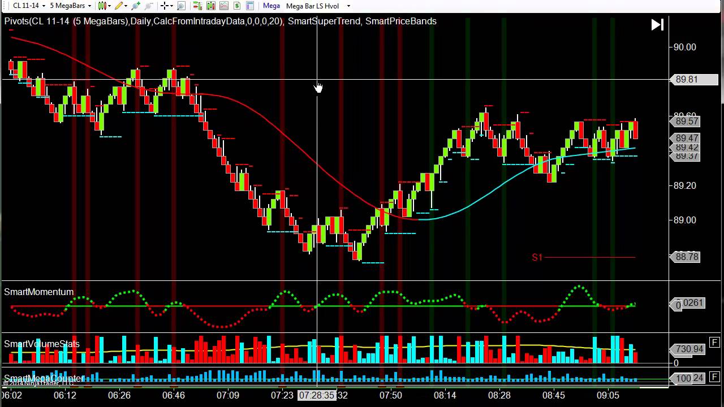Toggle the Data Box dollar icon
Image resolution: width=724 pixels, height=407 pixels.
click(x=236, y=6)
